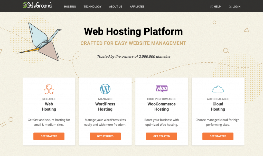Click 'Choose managed cloud' description
This screenshot has width=263, height=156.
[218, 122]
